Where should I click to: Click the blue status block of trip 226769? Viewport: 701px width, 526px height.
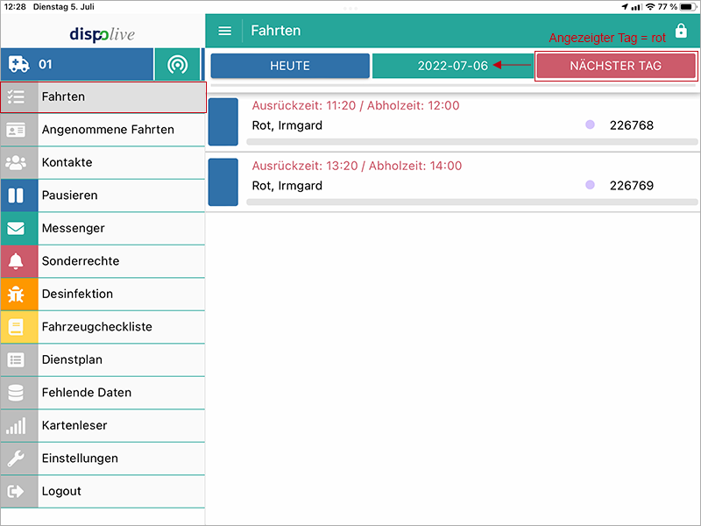point(223,182)
